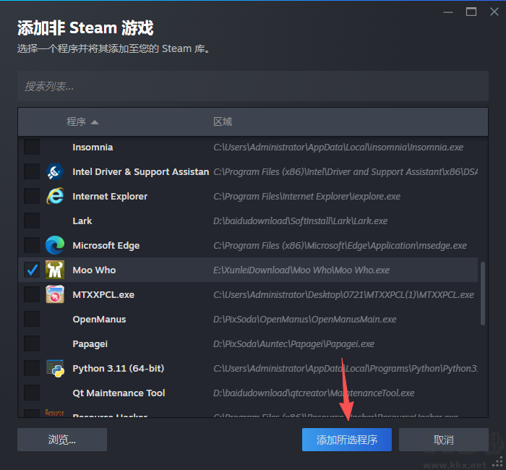Viewport: 506px width, 470px height.
Task: Click the iexplore.exe file path
Action: (307, 196)
